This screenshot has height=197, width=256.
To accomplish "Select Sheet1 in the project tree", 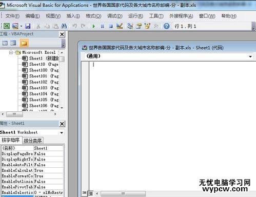I will (x=41, y=58).
